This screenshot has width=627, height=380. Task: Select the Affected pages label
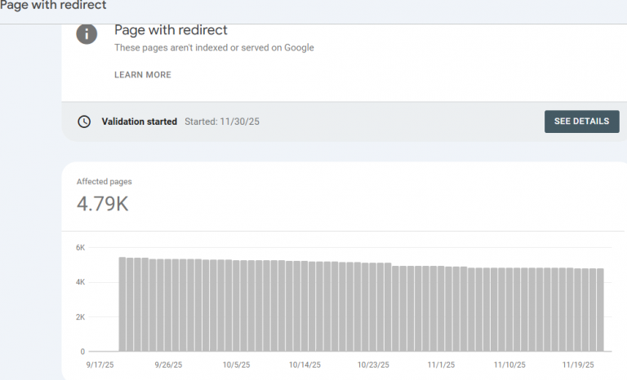[x=104, y=182]
